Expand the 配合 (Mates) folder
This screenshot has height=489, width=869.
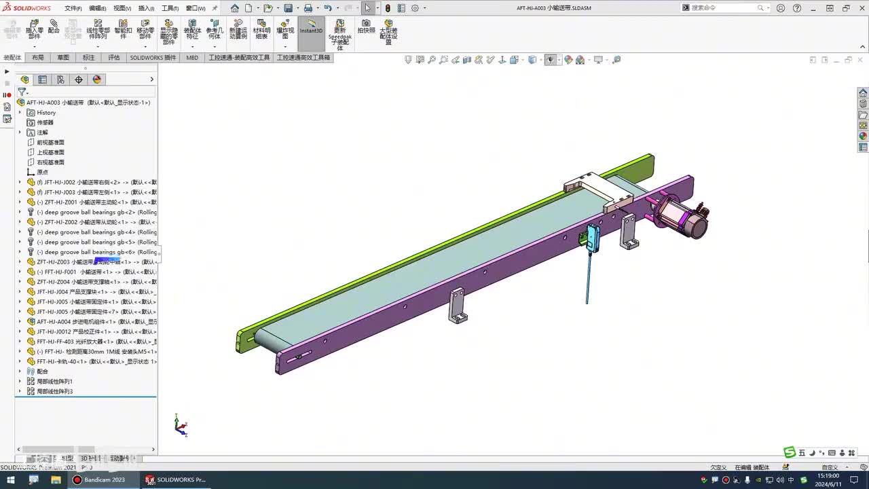[x=20, y=372]
